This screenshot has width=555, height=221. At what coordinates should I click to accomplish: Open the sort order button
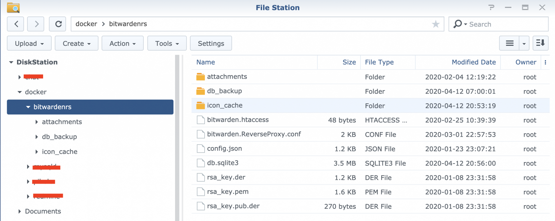(540, 43)
